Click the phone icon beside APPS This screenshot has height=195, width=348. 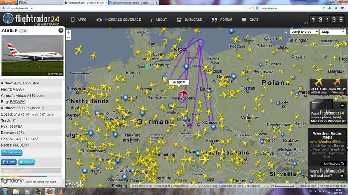click(x=73, y=19)
